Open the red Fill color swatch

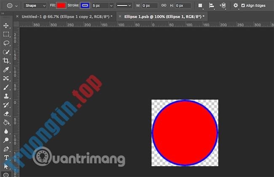61,5
